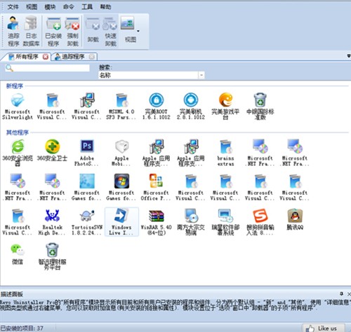Select the Windows Live program icon
The image size is (351, 332).
pyautogui.click(x=121, y=222)
